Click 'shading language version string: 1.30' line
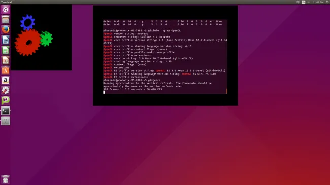The height and width of the screenshot is (185, 330). pyautogui.click(x=137, y=61)
